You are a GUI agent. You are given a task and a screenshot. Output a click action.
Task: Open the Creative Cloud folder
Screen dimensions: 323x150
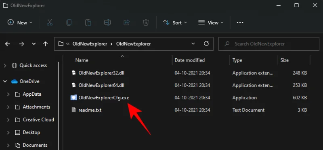(x=38, y=119)
